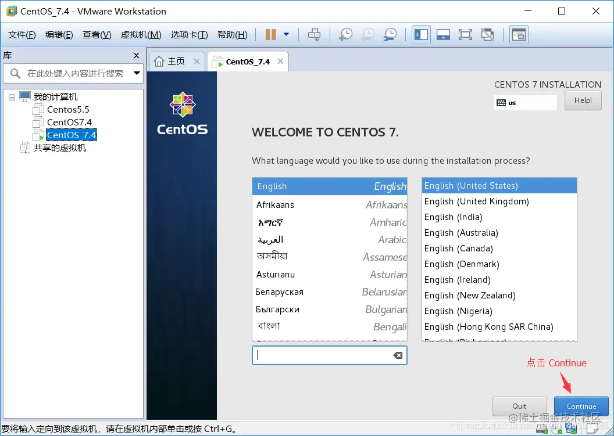Click the us keyboard layout indicator

525,103
